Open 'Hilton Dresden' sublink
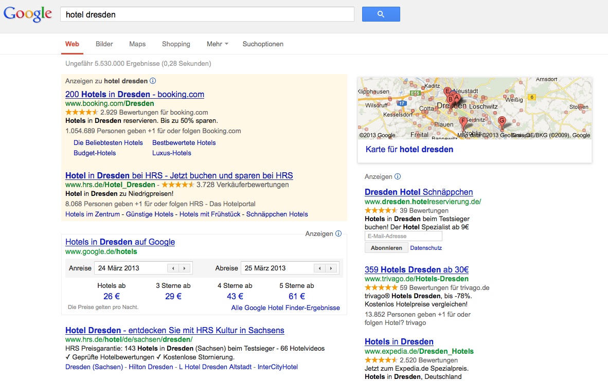Screen dimensions: 608x381 [x=151, y=367]
